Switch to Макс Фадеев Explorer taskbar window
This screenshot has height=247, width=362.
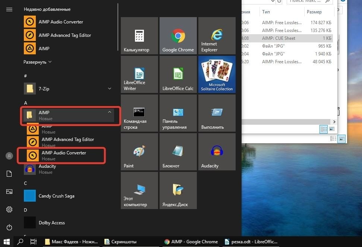pos(71,242)
